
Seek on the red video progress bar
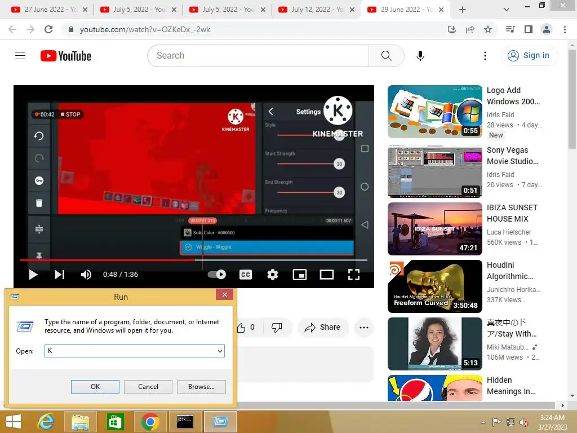[194, 260]
